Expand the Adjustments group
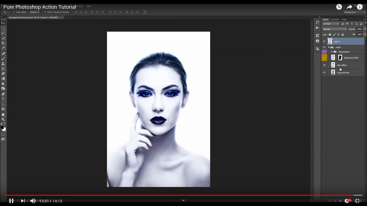This screenshot has width=367, height=206. pos(332,51)
